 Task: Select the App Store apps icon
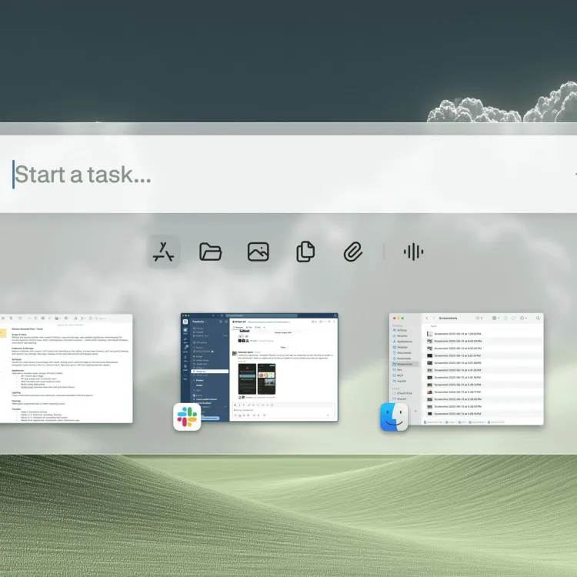click(x=163, y=252)
